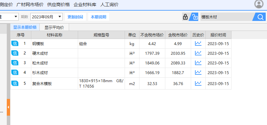Click the 历史价 column header
This screenshot has height=125, width=267.
pyautogui.click(x=198, y=35)
